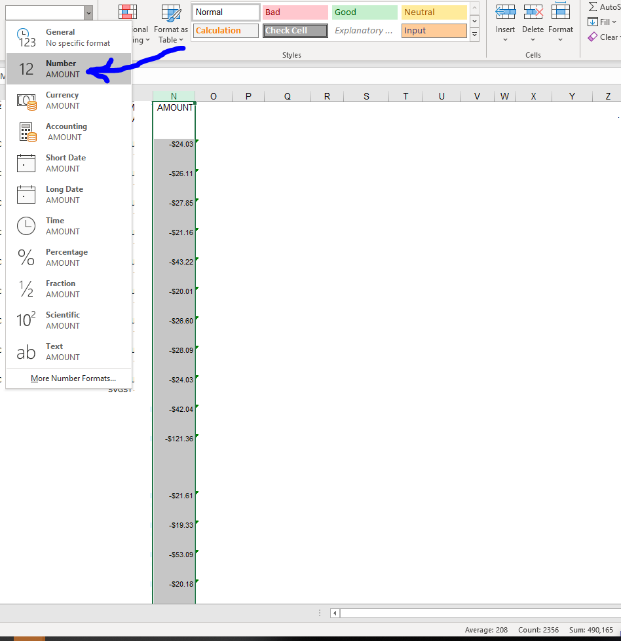Screen dimensions: 621x641
Task: Apply the Good cell style
Action: pyautogui.click(x=364, y=11)
